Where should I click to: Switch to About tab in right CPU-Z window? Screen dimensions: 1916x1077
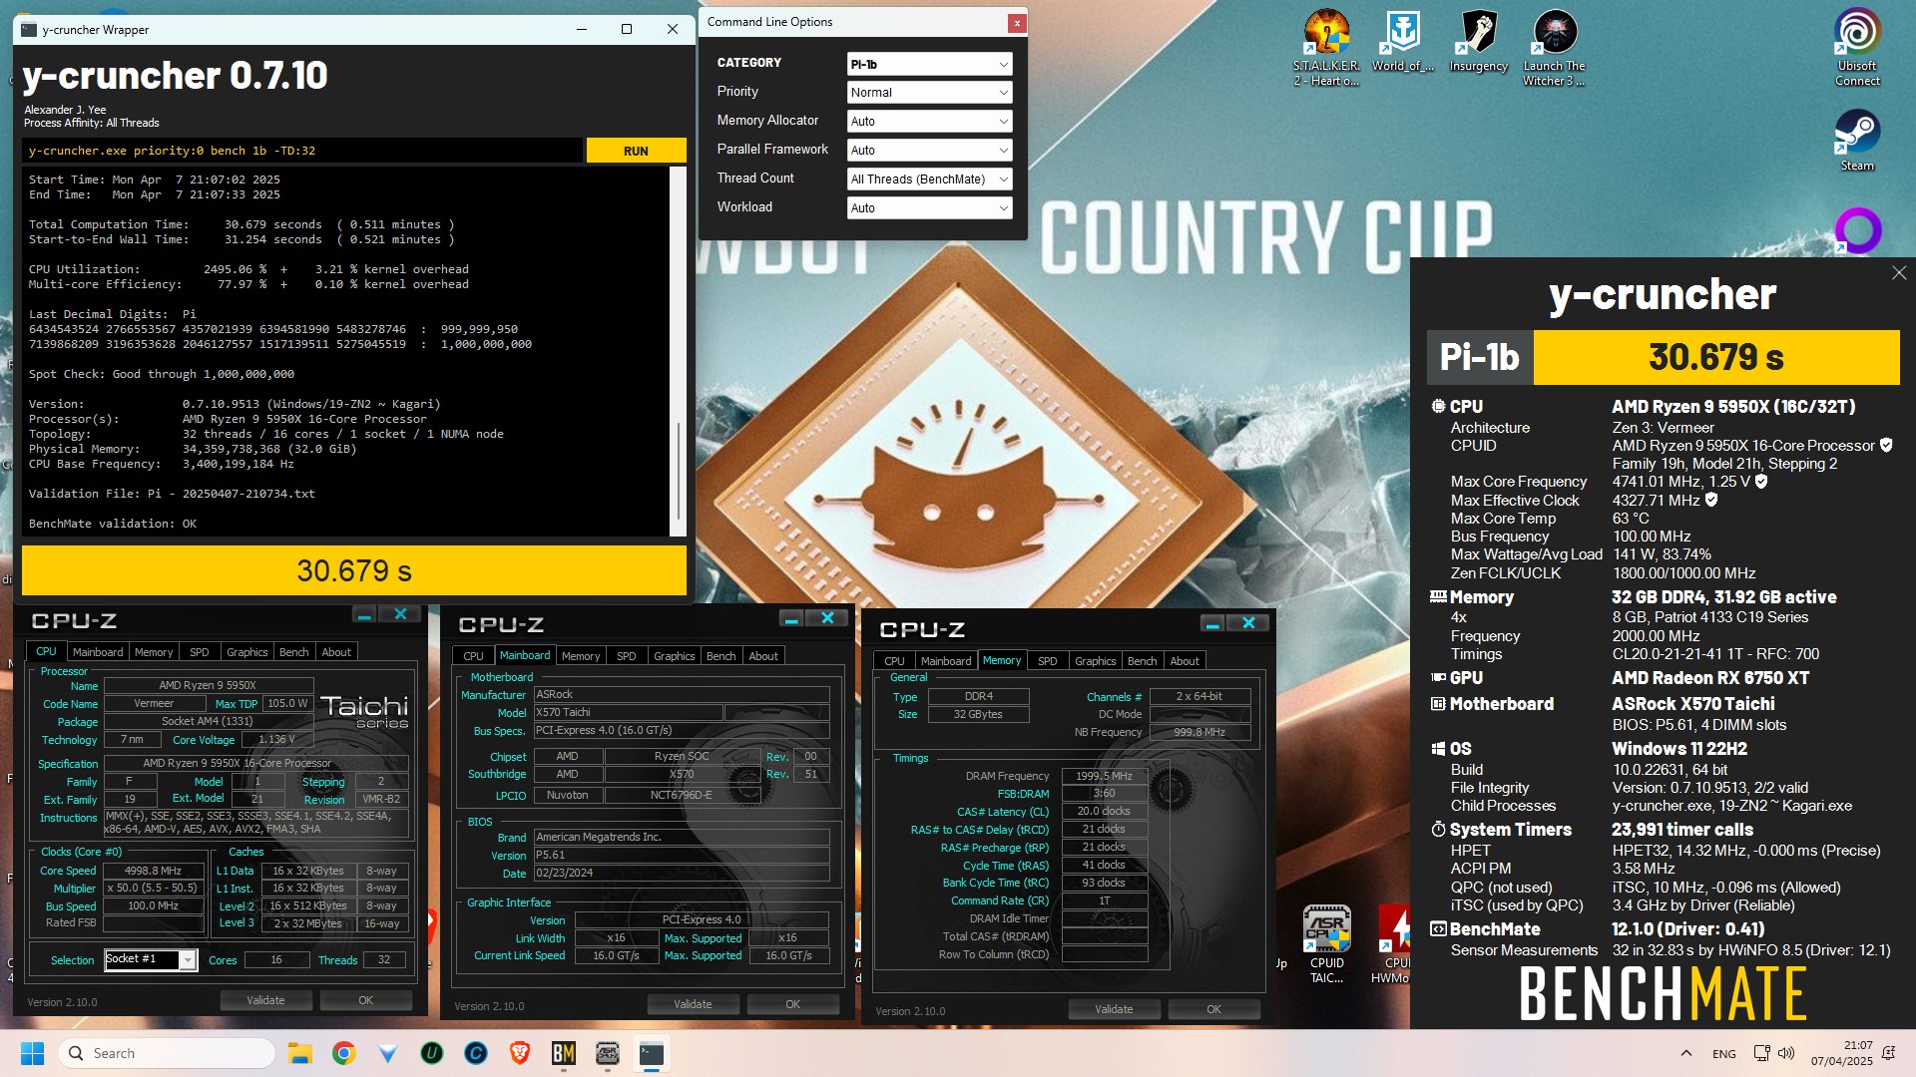pyautogui.click(x=1185, y=661)
